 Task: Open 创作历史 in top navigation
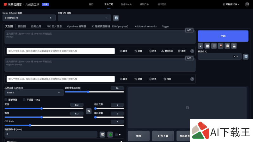click(162, 4)
